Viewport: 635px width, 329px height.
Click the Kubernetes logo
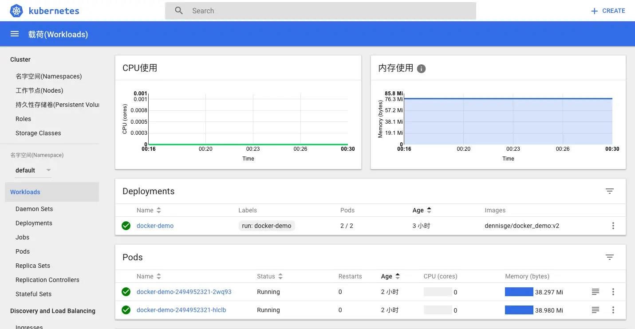16,10
